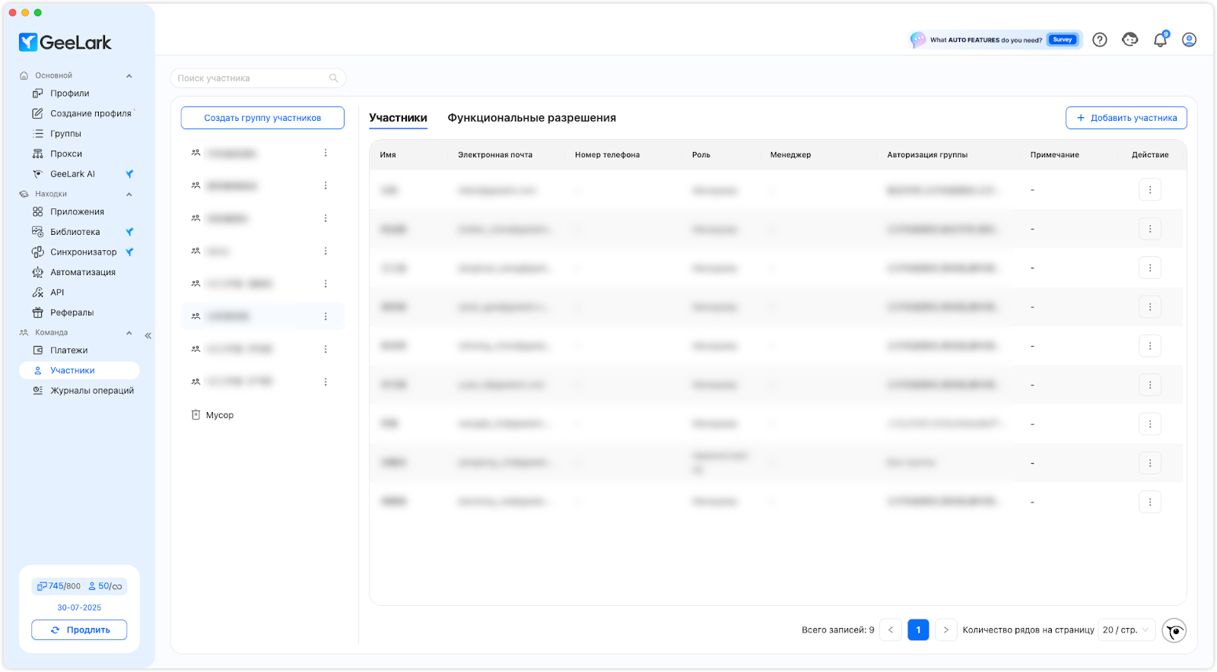
Task: Open options menu of highlighted member group
Action: pos(326,316)
